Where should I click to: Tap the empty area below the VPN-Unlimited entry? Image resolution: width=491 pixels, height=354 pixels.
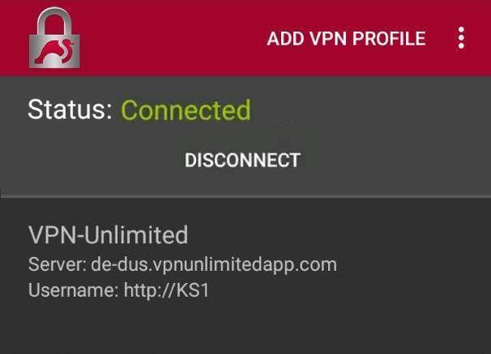pos(245,330)
